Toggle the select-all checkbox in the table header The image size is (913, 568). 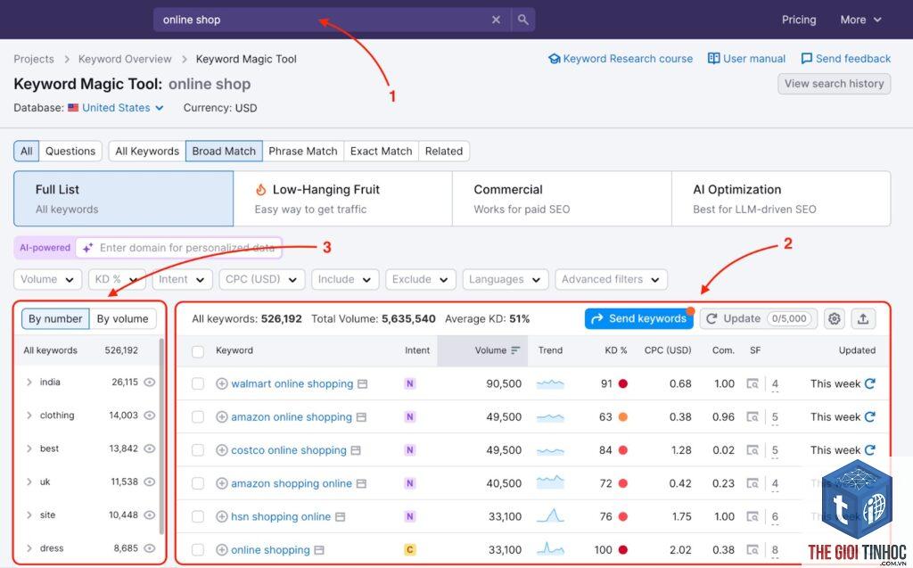[x=198, y=351]
